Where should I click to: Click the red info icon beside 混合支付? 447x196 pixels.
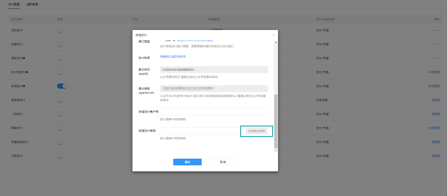tap(24, 58)
